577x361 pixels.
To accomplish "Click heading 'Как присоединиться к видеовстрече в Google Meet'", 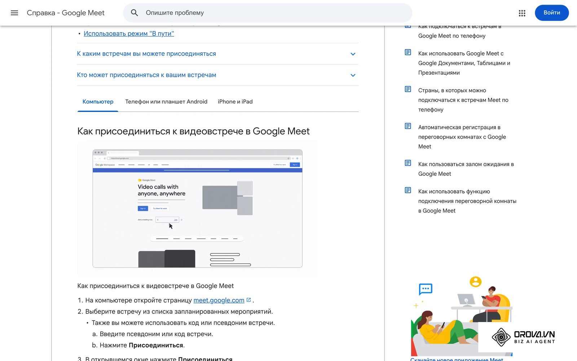I will point(193,131).
